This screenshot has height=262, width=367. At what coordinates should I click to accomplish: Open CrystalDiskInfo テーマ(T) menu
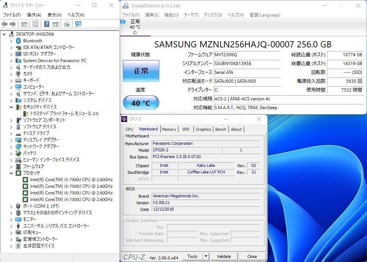[191, 15]
